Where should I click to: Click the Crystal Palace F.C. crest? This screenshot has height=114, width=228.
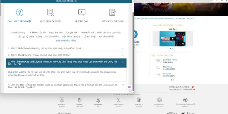tap(119, 100)
